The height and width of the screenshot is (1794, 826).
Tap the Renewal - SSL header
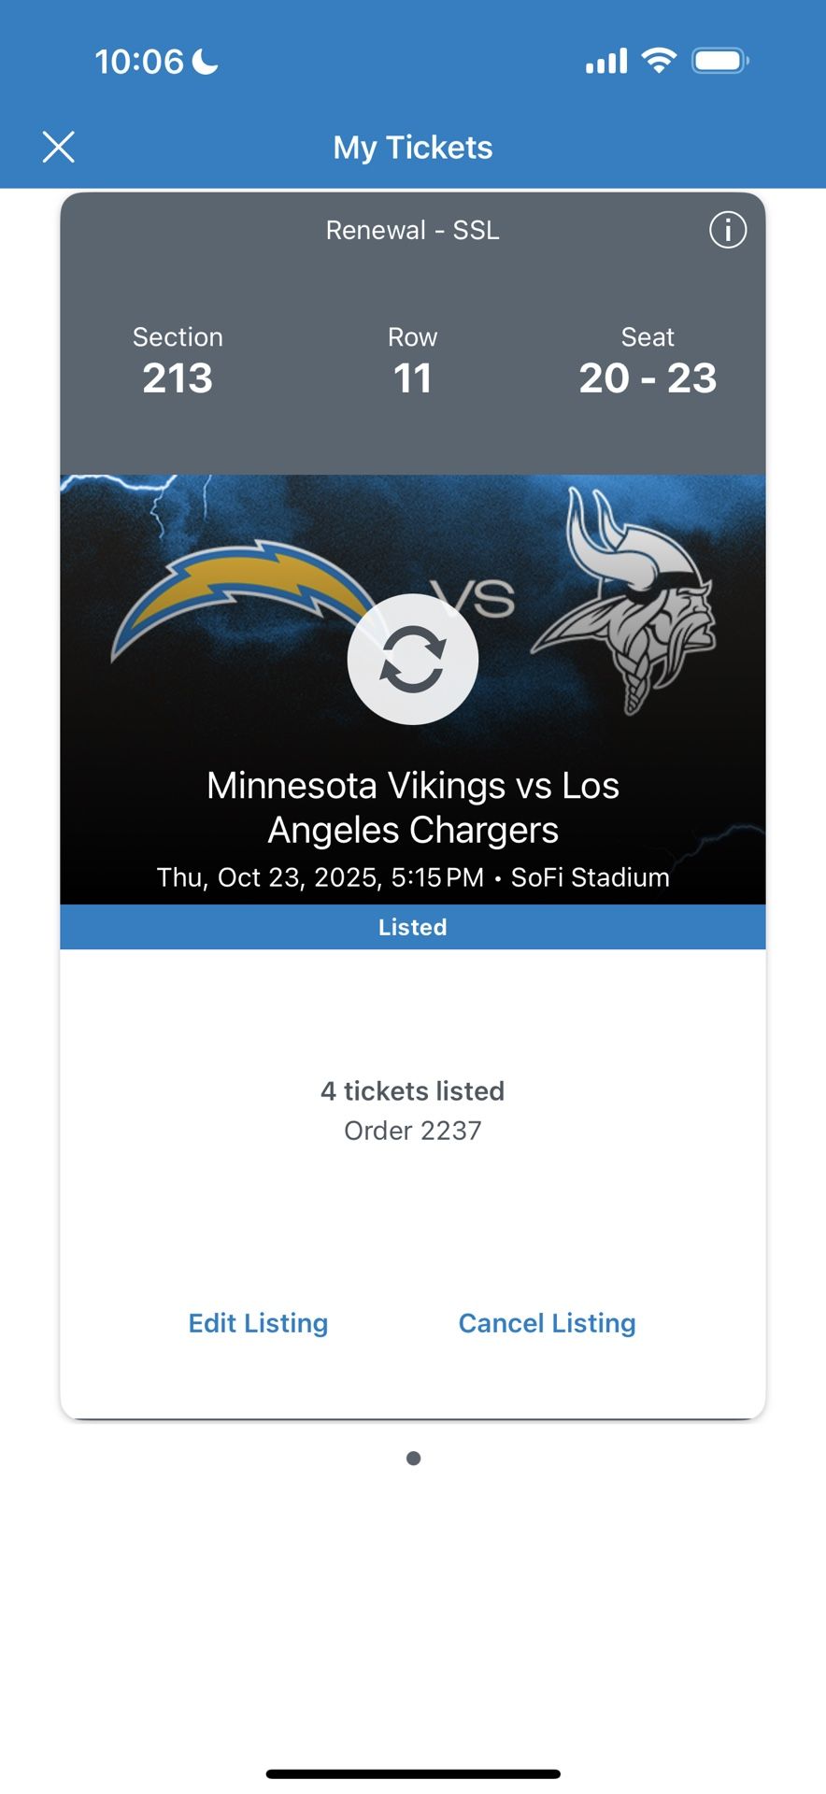(413, 230)
